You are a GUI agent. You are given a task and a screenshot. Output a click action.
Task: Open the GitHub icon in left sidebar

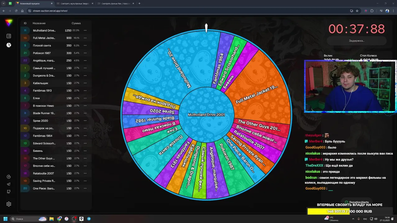9,192
